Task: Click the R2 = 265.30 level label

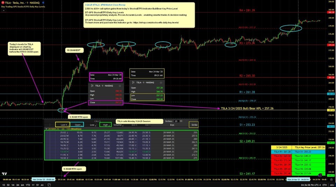Action: tap(247, 76)
